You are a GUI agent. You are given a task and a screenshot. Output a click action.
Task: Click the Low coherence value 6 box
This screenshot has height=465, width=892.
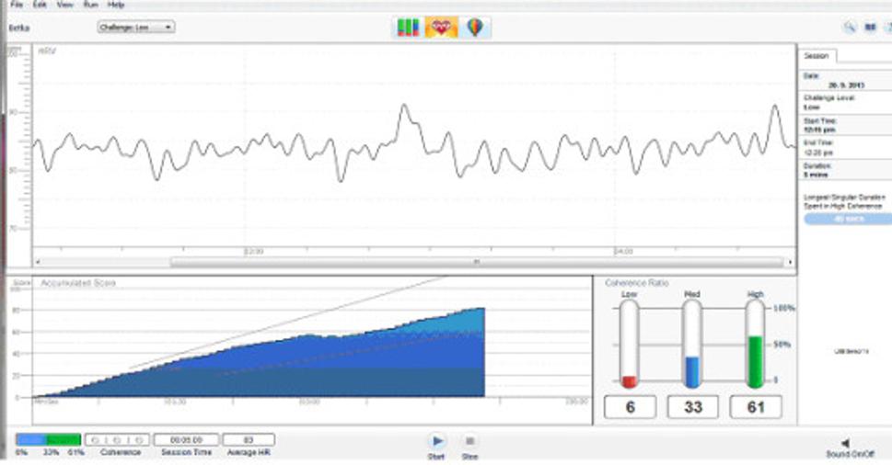tap(630, 407)
